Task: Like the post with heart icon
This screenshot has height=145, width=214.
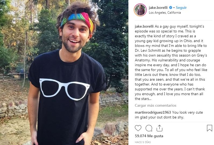Action: [x=138, y=128]
